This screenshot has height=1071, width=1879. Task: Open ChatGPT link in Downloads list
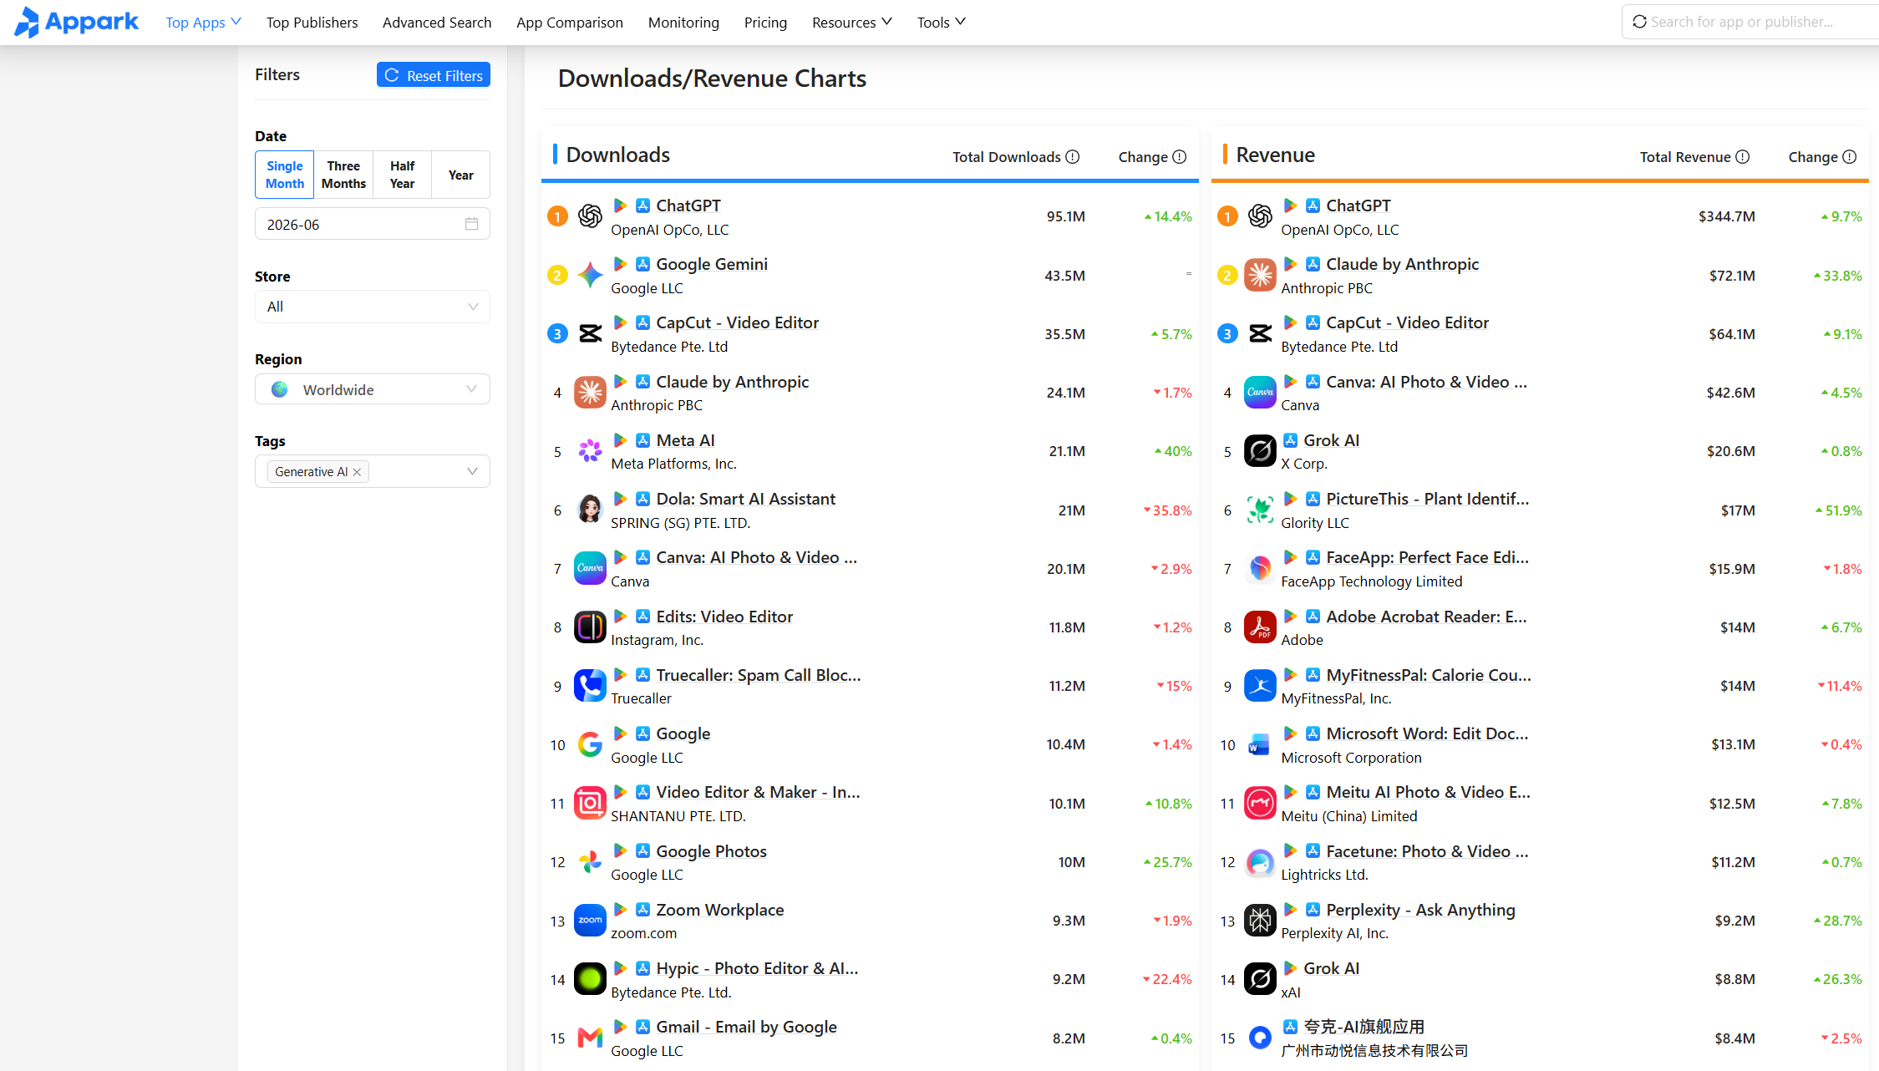point(688,206)
